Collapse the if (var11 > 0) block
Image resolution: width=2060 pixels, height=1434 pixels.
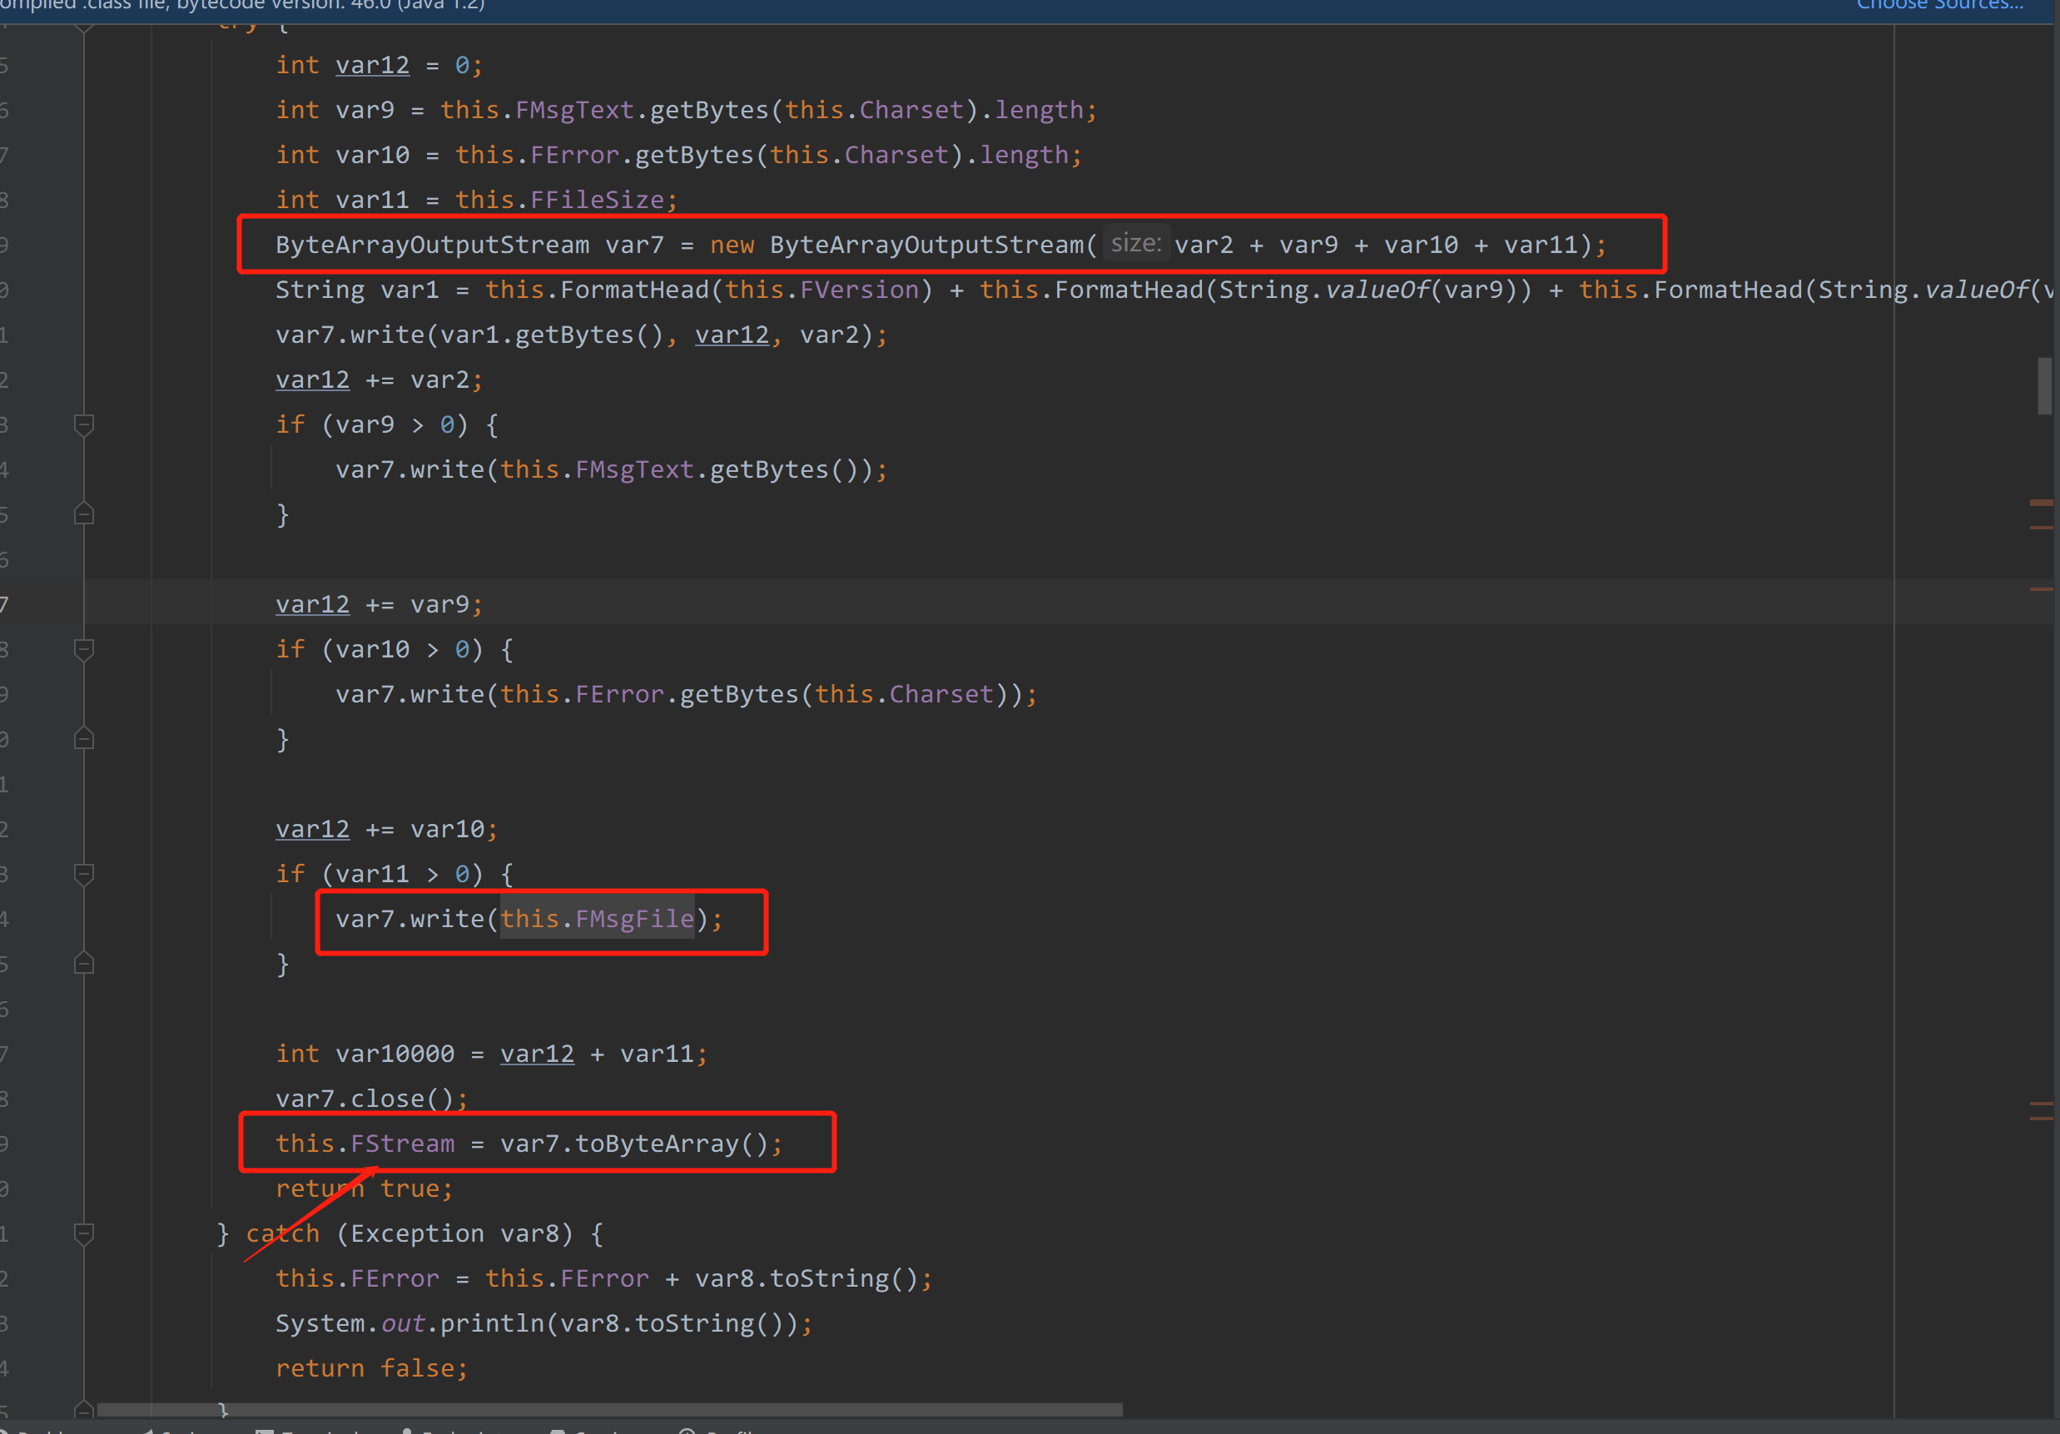(83, 874)
